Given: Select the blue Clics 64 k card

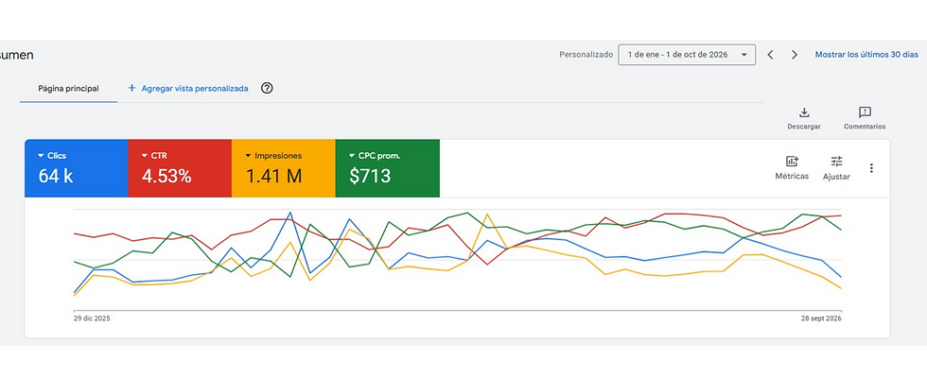Looking at the screenshot, I should pos(77,168).
